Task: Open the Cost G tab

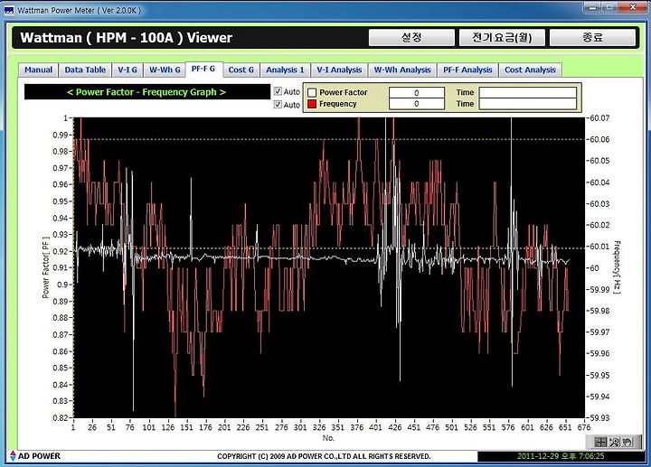Action: coord(241,70)
